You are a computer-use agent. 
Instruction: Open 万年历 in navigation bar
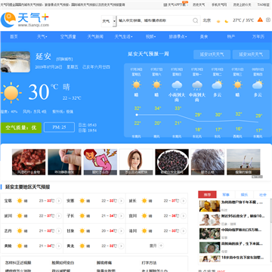tap(258, 37)
